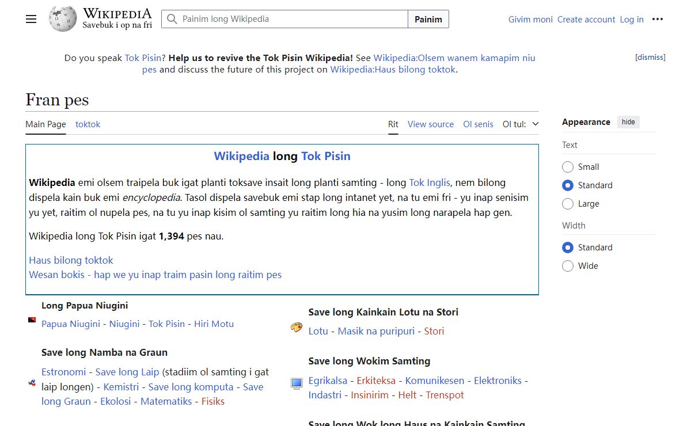Click the Wikipedia globe logo

coord(63,19)
